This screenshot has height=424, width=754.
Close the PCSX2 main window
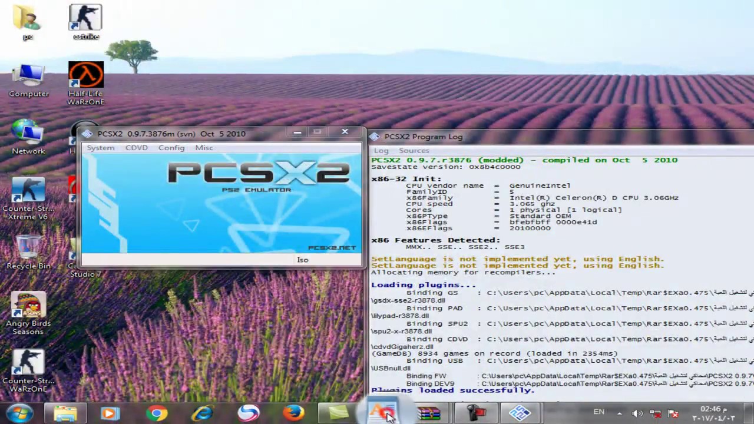[x=345, y=132]
